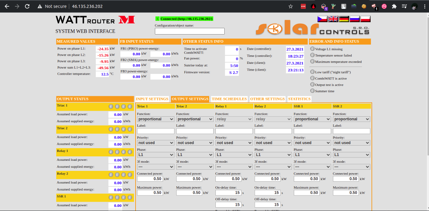Switch to OUTPUT SETTINGS tab

pos(190,99)
